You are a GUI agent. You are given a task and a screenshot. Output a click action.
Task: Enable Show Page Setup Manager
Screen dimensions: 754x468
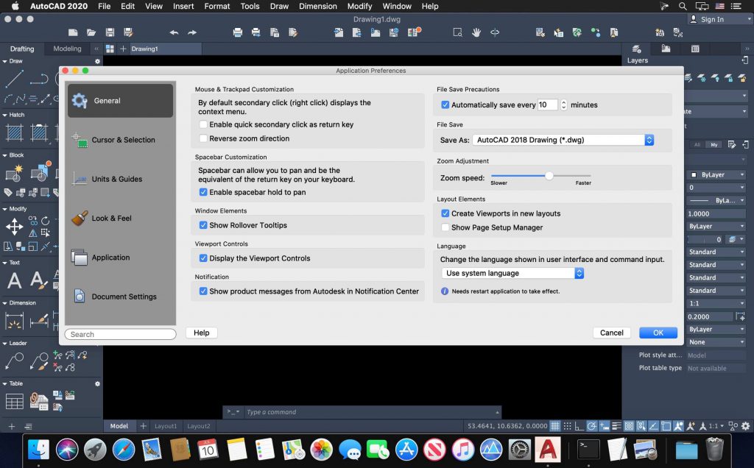click(x=445, y=227)
